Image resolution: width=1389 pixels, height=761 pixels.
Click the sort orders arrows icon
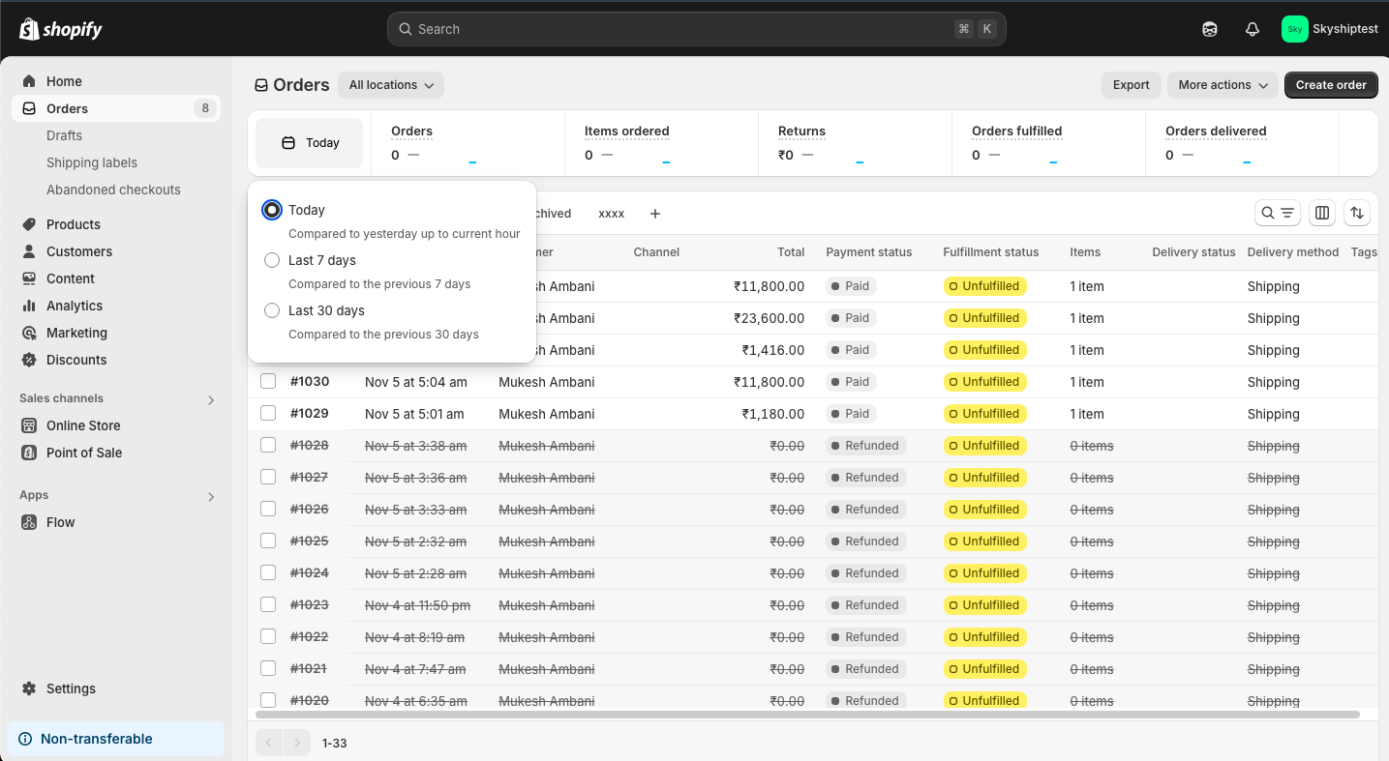[x=1357, y=213]
